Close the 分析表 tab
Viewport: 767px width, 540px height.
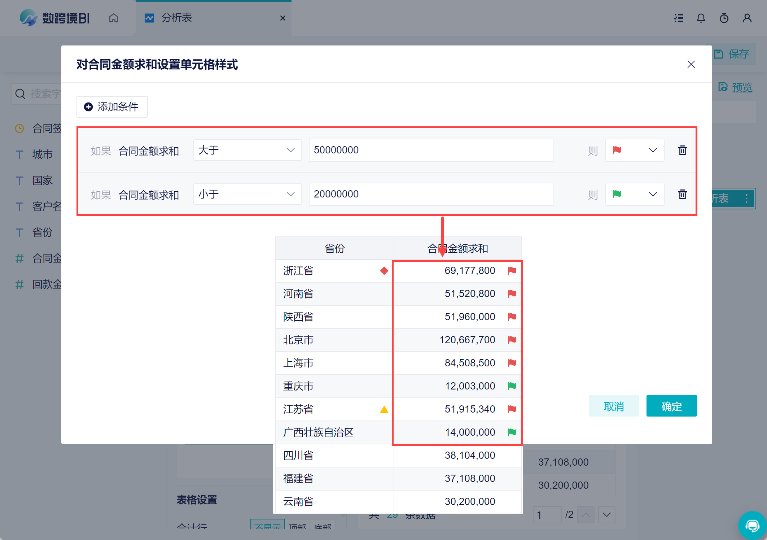(283, 18)
